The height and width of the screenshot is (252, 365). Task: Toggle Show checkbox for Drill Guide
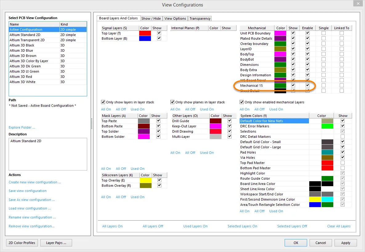point(230,121)
